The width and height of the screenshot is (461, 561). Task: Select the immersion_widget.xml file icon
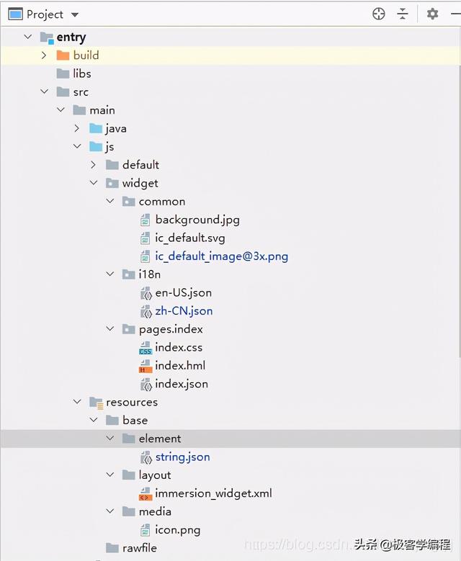146,494
